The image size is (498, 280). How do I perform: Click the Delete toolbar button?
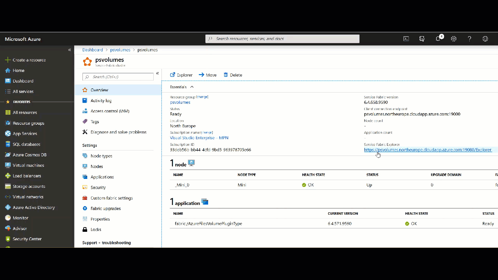tap(233, 75)
